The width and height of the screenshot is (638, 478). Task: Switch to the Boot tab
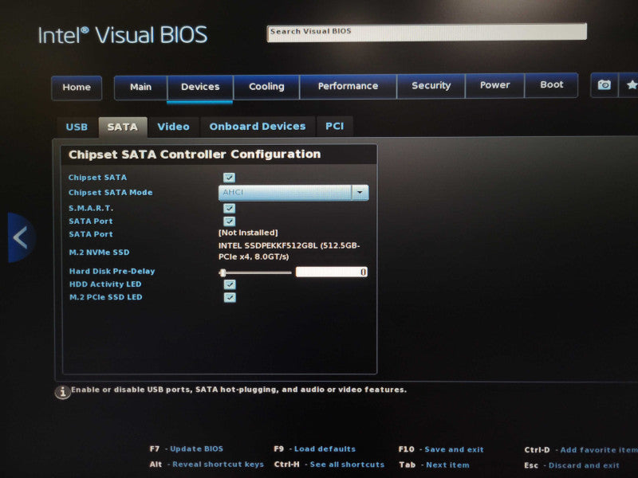pos(551,84)
